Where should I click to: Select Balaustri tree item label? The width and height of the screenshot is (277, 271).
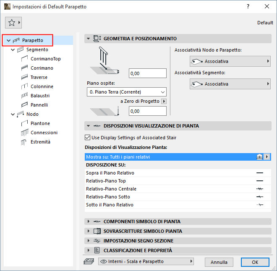(40, 96)
